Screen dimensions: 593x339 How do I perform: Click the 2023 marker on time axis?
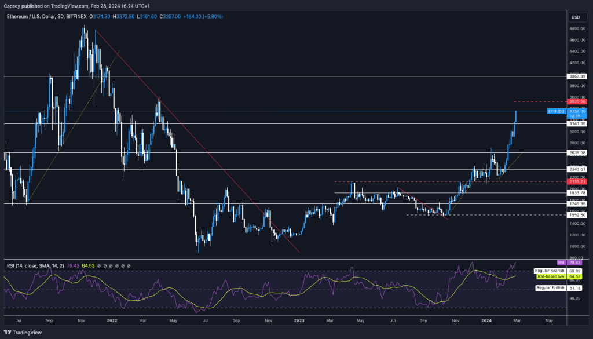[x=299, y=320]
